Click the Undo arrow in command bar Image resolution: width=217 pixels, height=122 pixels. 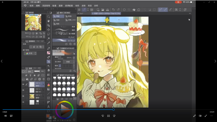click(x=113, y=10)
